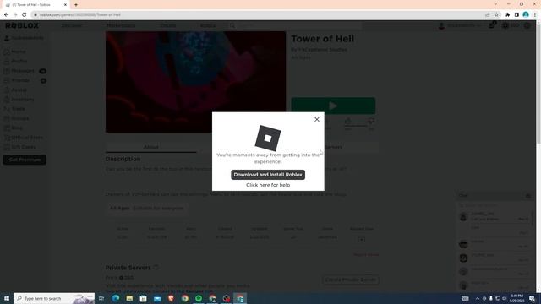541x304 pixels.
Task: Click the browser forward arrow
Action: pyautogui.click(x=15, y=15)
